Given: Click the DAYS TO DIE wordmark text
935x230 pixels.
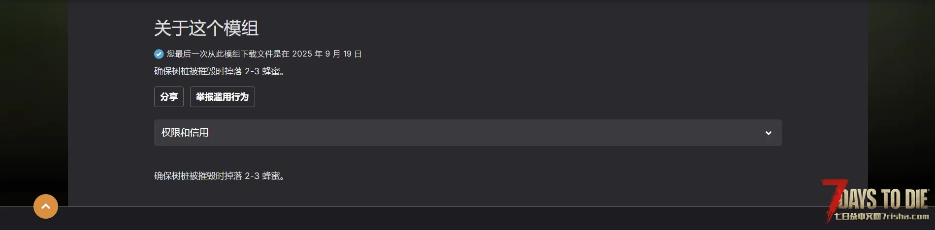Looking at the screenshot, I should pos(884,199).
